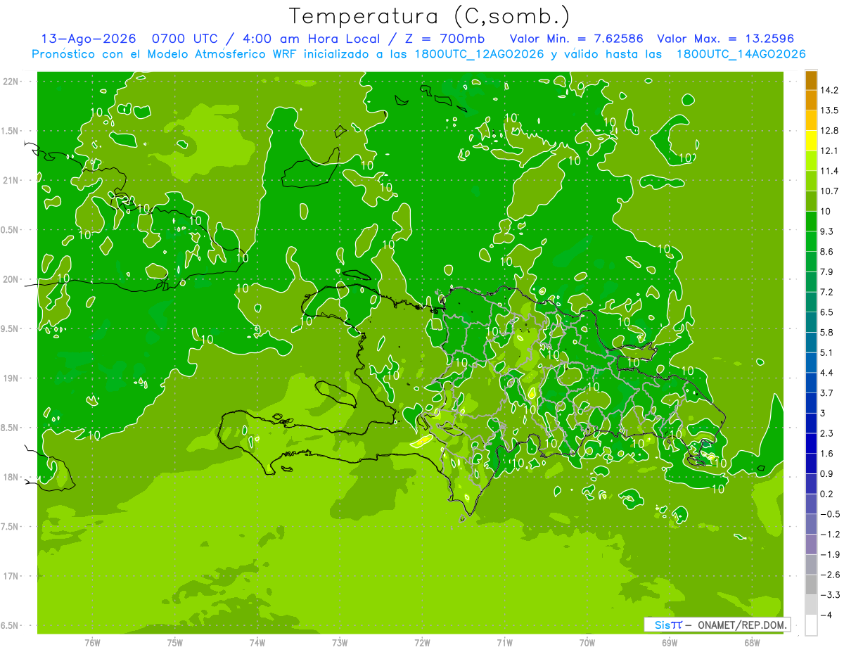Select the date text "13-Ago-2026"
The image size is (844, 652).
pos(88,39)
